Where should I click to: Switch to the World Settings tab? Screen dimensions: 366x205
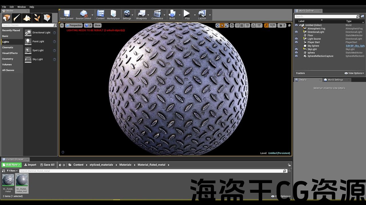click(335, 80)
